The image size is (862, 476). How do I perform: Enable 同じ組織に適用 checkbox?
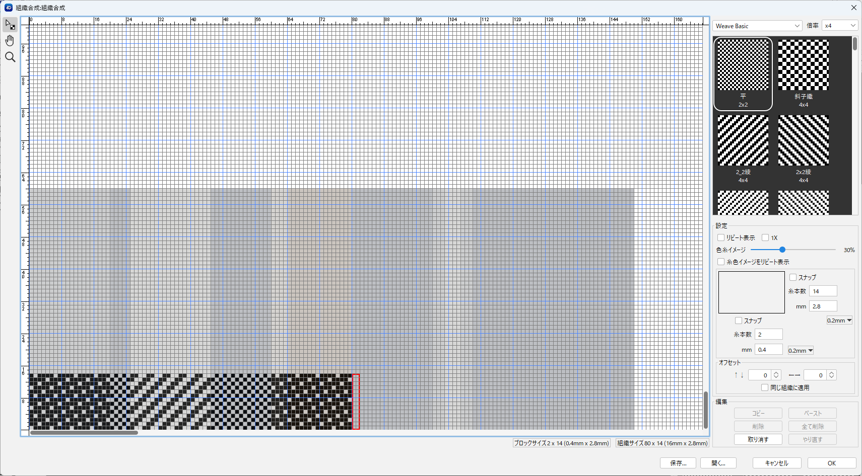click(x=765, y=387)
